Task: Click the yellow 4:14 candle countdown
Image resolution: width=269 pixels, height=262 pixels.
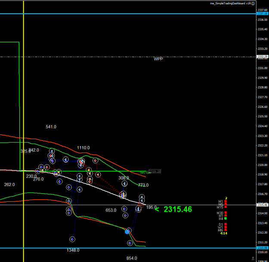Action: tap(223, 233)
